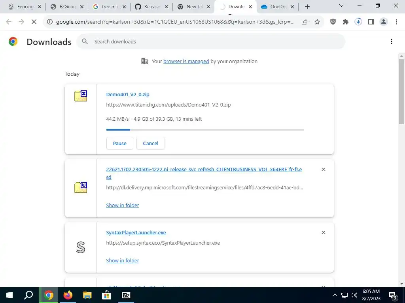This screenshot has height=303, width=405.
Task: Open the Chrome three-dot menu
Action: click(396, 22)
